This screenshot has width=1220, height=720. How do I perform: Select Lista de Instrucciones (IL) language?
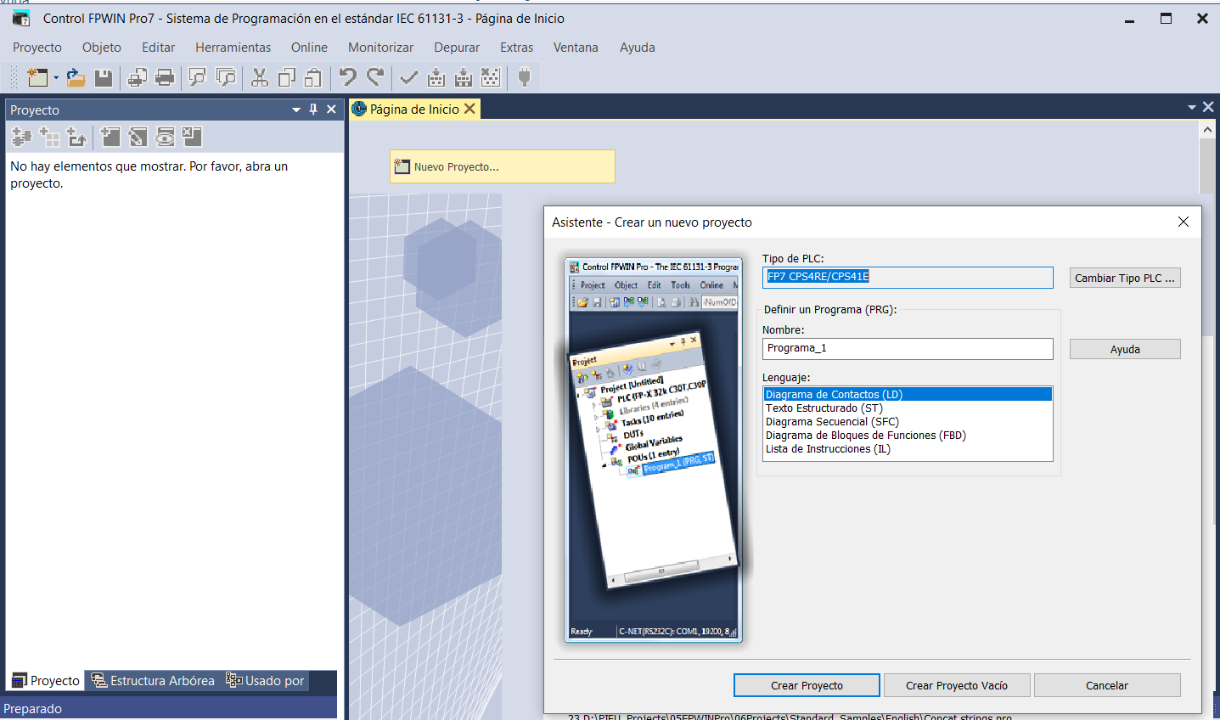point(908,448)
